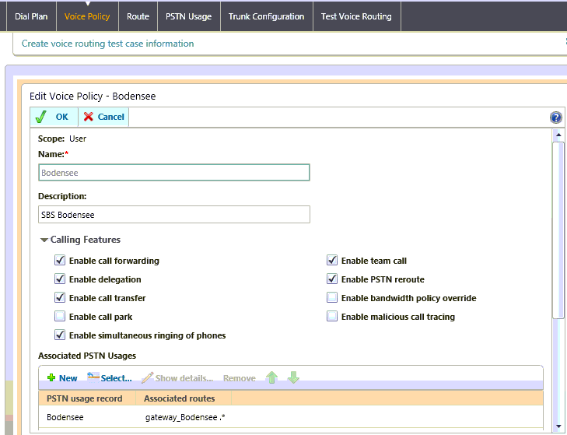567x435 pixels.
Task: Toggle Enable call forwarding checkbox
Action: [60, 260]
